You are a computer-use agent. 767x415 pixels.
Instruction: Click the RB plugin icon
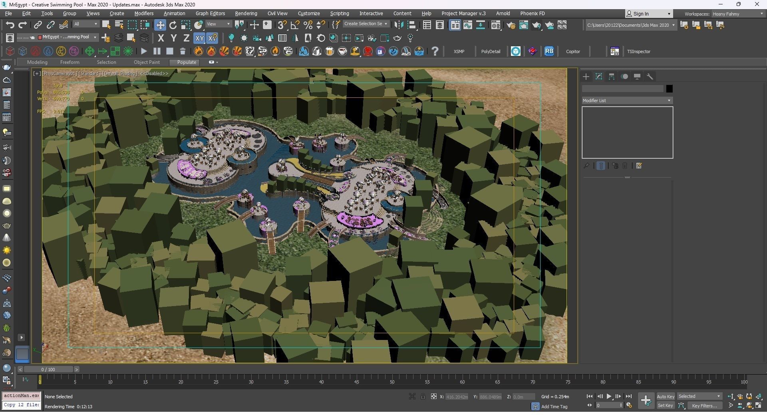click(x=549, y=51)
